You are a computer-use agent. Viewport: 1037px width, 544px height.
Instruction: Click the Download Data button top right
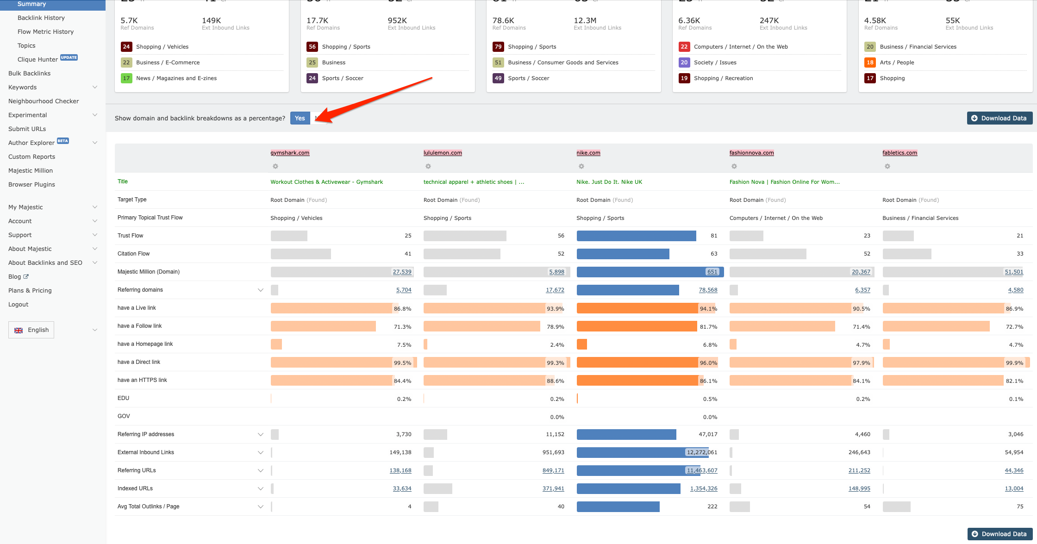996,118
